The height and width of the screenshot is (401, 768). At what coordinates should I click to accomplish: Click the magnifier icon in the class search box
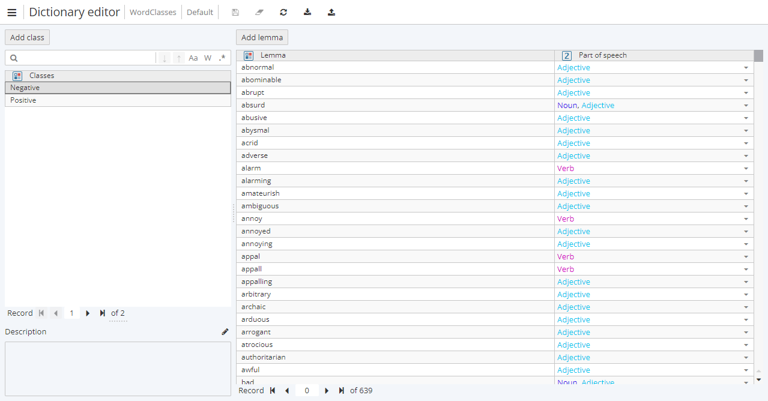13,58
